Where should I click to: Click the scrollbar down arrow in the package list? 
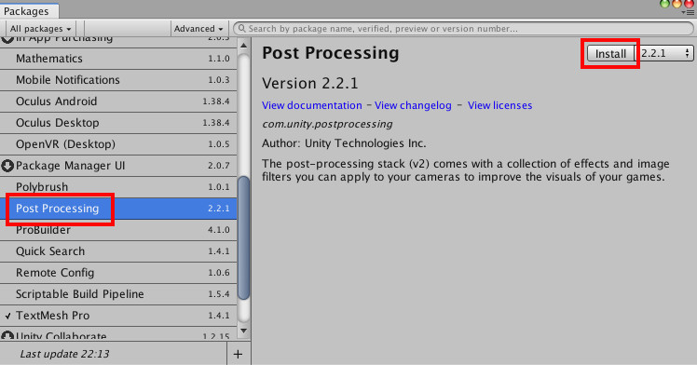tap(243, 331)
